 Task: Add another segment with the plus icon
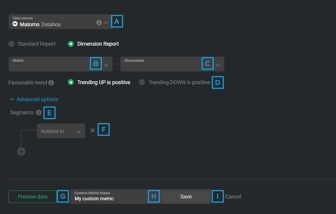[x=21, y=151]
